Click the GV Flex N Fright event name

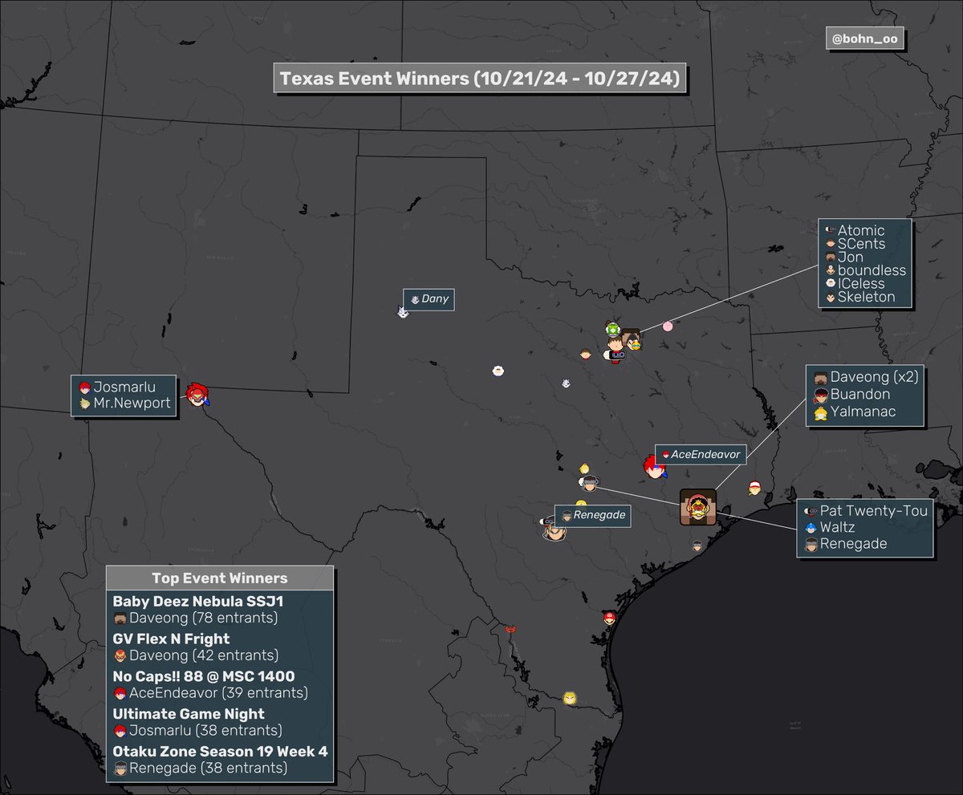point(172,639)
